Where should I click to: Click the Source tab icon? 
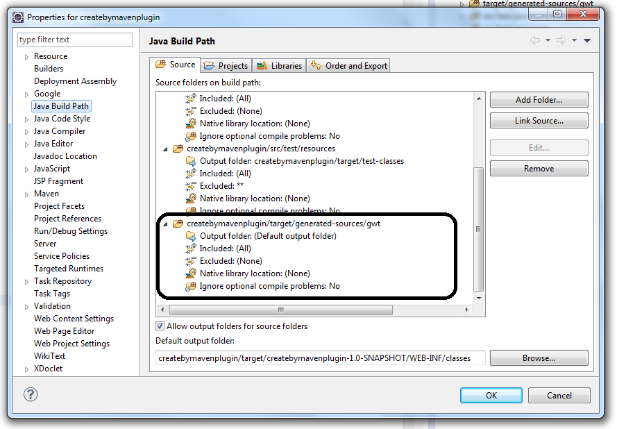point(160,64)
